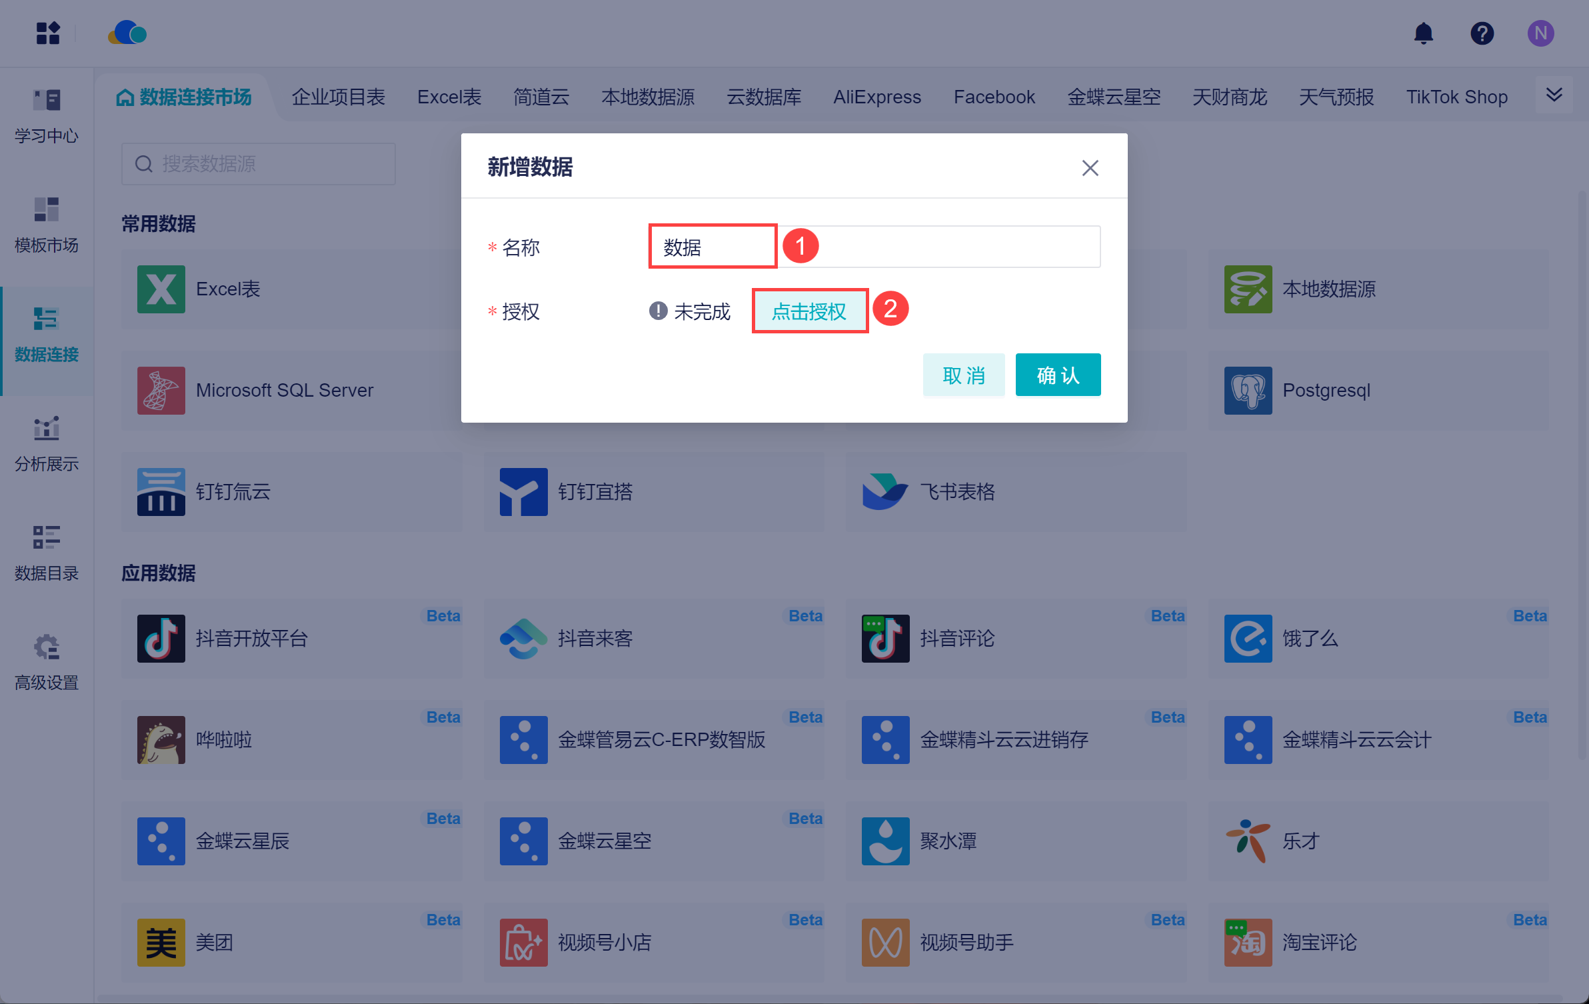Close the 新增数据 dialog

1090,167
